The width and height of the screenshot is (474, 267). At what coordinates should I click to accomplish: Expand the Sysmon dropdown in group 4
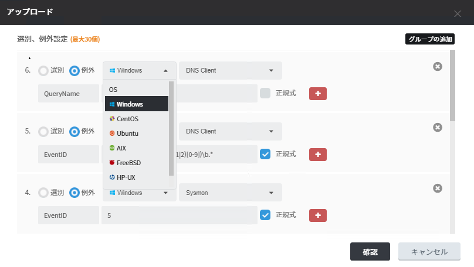(x=230, y=193)
